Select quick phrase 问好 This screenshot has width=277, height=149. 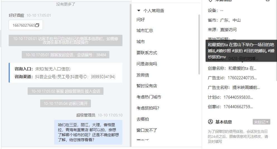click(141, 19)
